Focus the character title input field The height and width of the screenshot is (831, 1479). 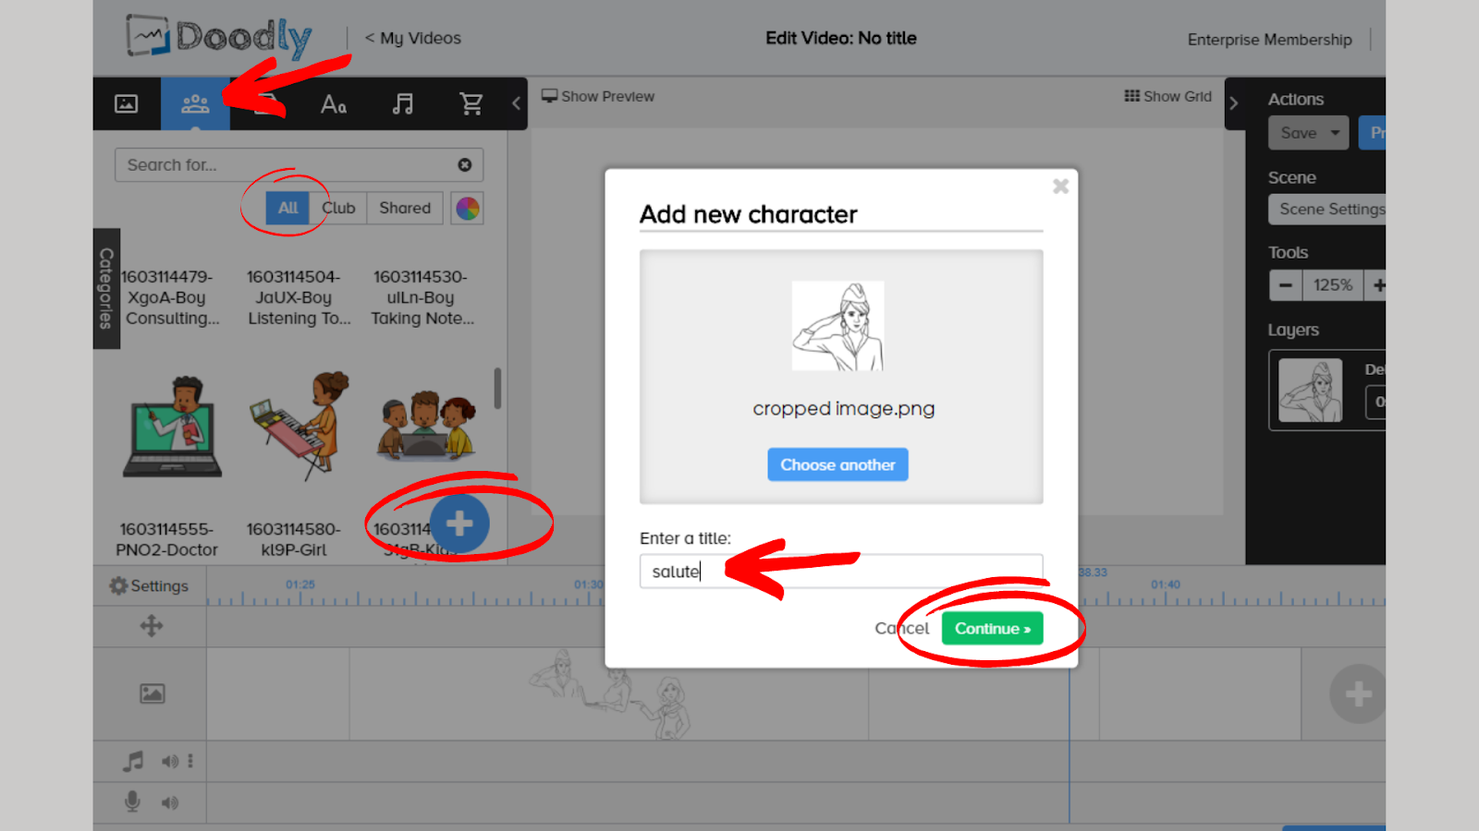pos(841,572)
